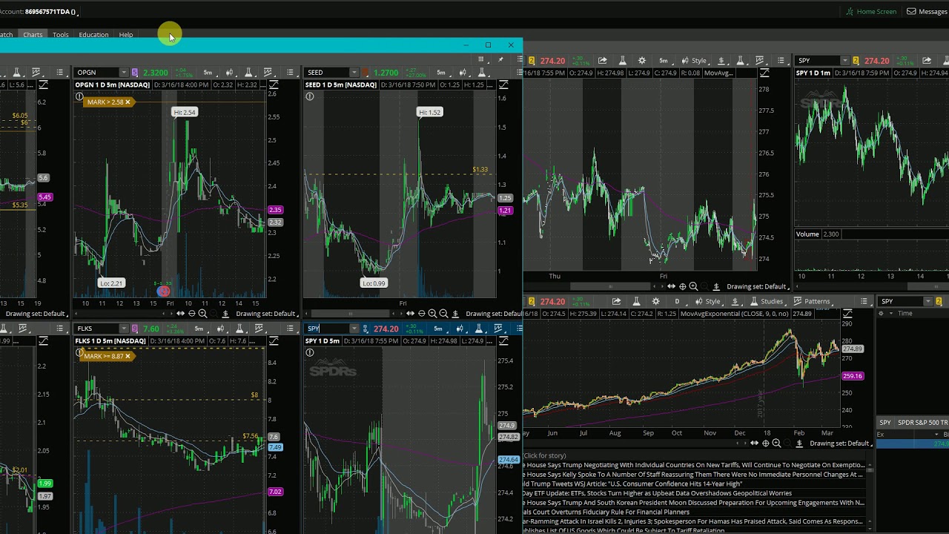The width and height of the screenshot is (949, 534).
Task: Toggle SPY daily chart price axis settings icon
Action: pyautogui.click(x=847, y=314)
